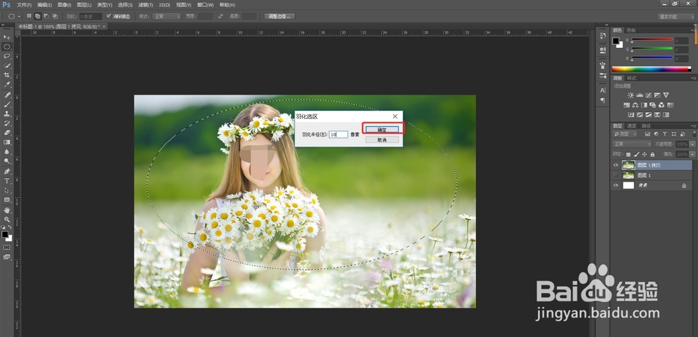Open the 基本功能 workspace dropdown
This screenshot has height=337, width=698.
click(x=676, y=17)
